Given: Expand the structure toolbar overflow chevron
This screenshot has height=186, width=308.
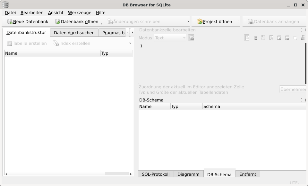Looking at the screenshot, I should point(130,43).
